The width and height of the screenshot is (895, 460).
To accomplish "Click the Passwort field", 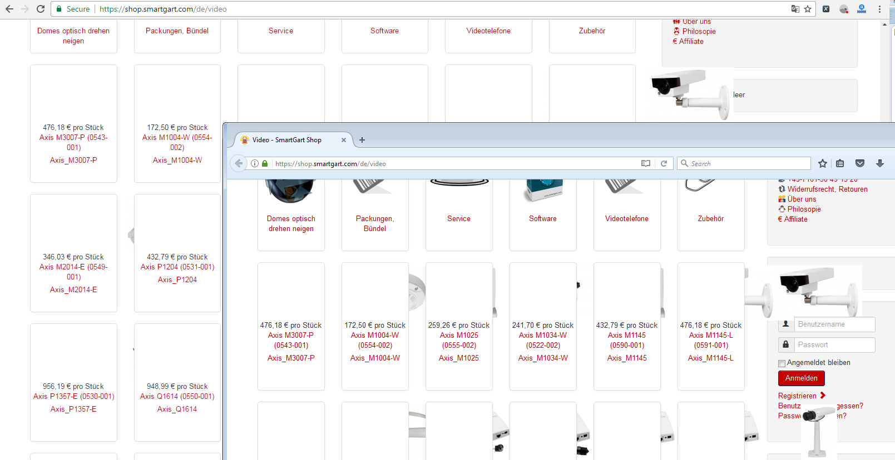I will pos(834,345).
